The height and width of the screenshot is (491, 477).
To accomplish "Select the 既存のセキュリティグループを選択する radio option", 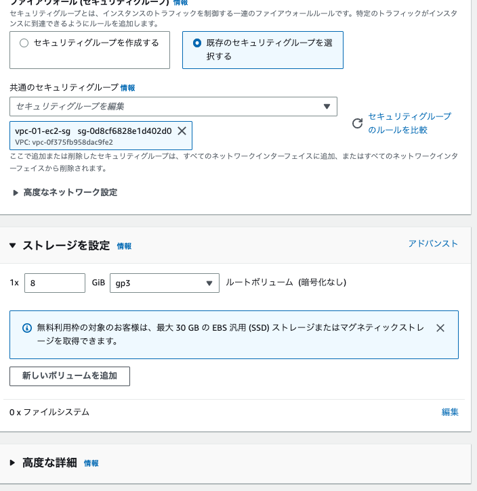I will (x=197, y=43).
